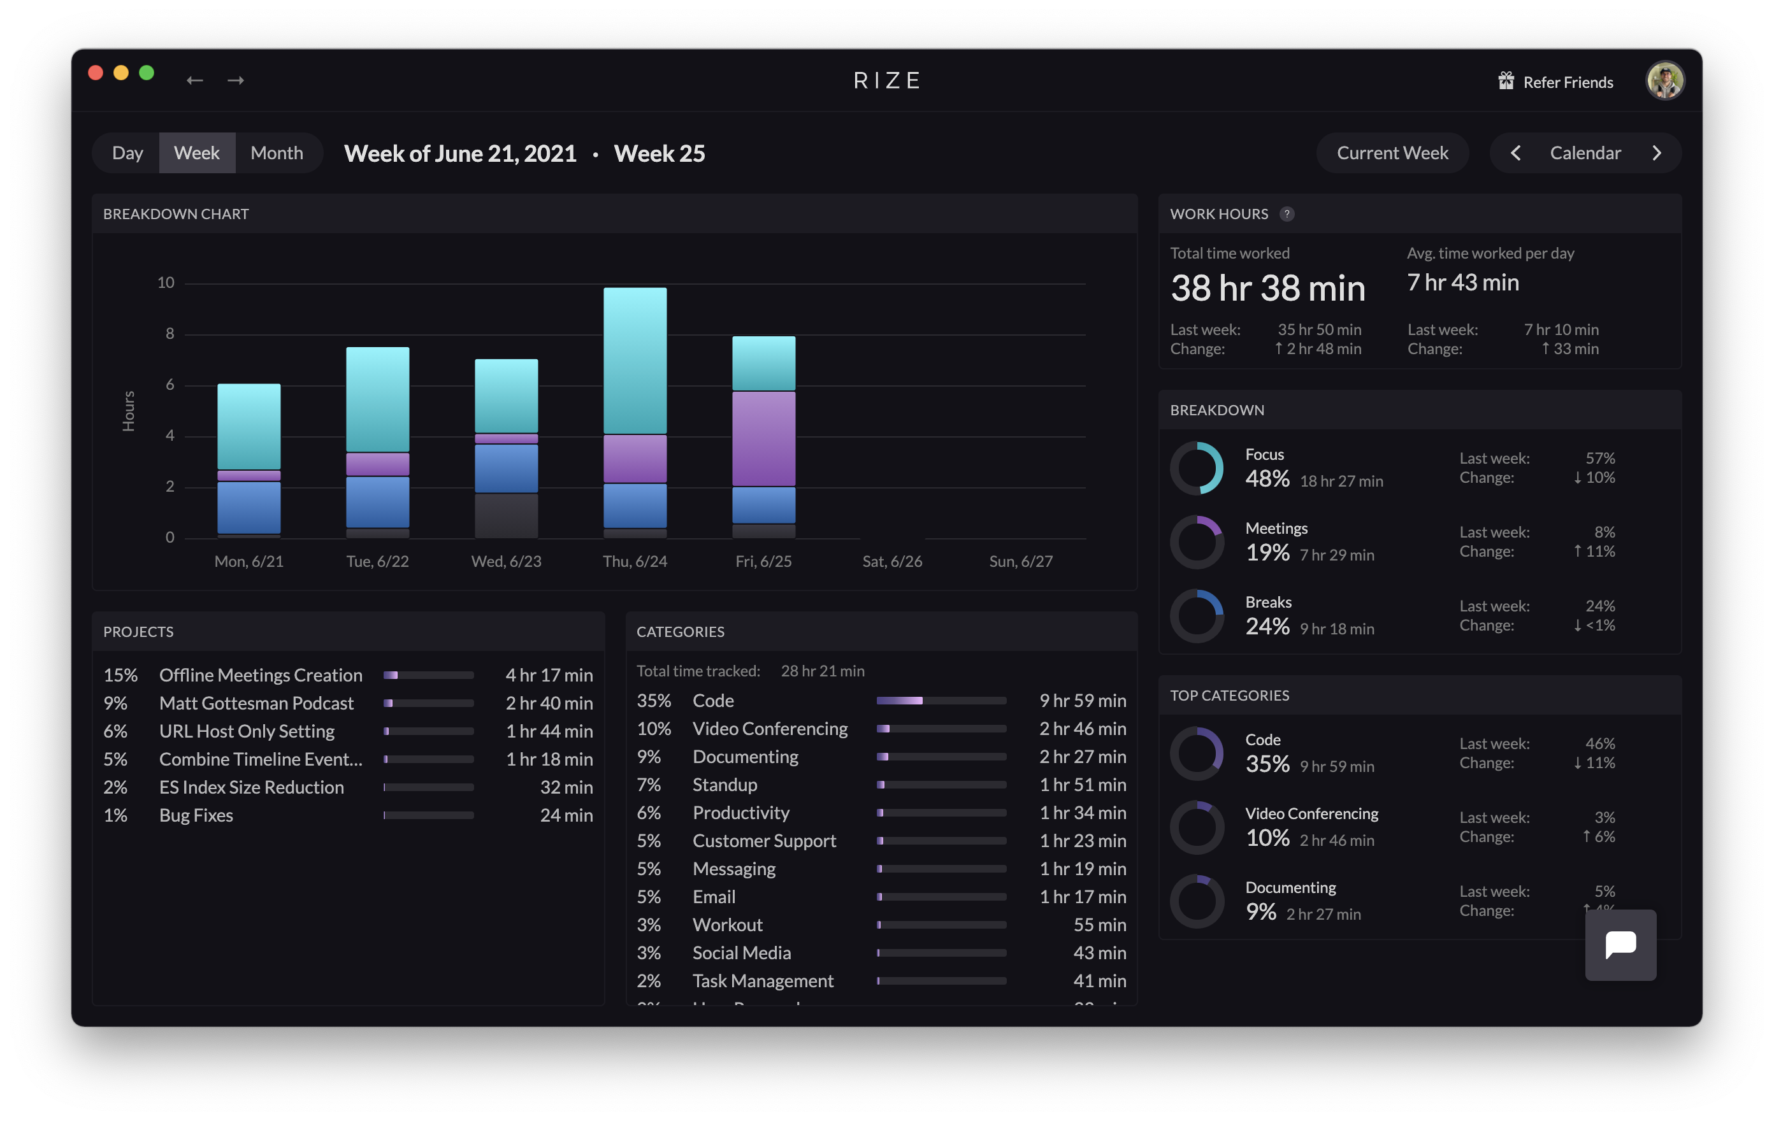Screen dimensions: 1774x1121
Task: Open the Refer Friends gift icon
Action: tap(1507, 81)
